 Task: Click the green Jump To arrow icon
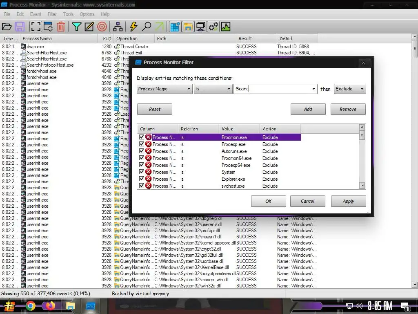[x=160, y=27]
